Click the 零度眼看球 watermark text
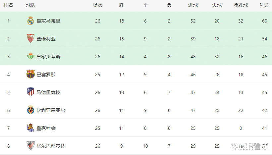The image size is (272, 155). tap(249, 146)
